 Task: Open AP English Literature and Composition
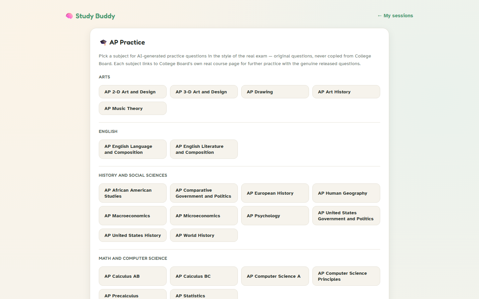click(x=204, y=149)
